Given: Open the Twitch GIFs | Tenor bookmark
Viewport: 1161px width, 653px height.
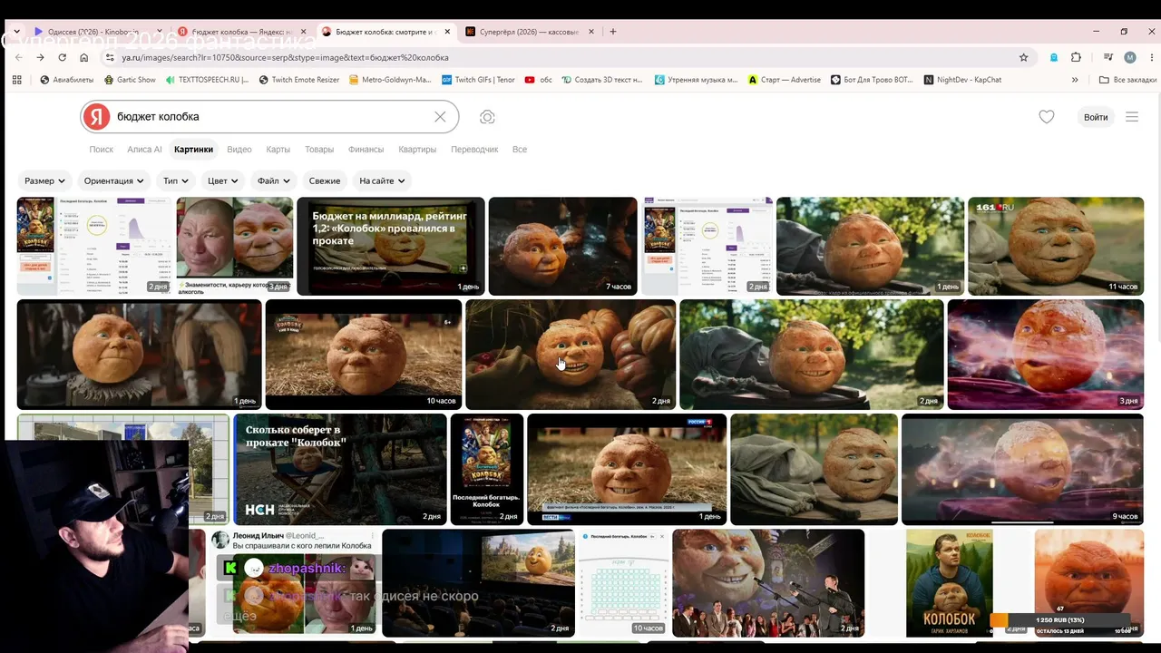Looking at the screenshot, I should coord(478,80).
